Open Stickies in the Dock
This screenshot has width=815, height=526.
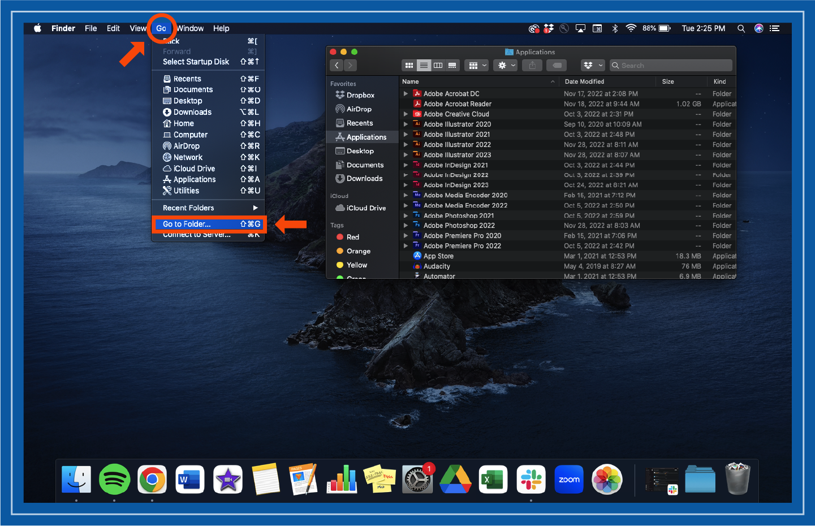tap(380, 480)
